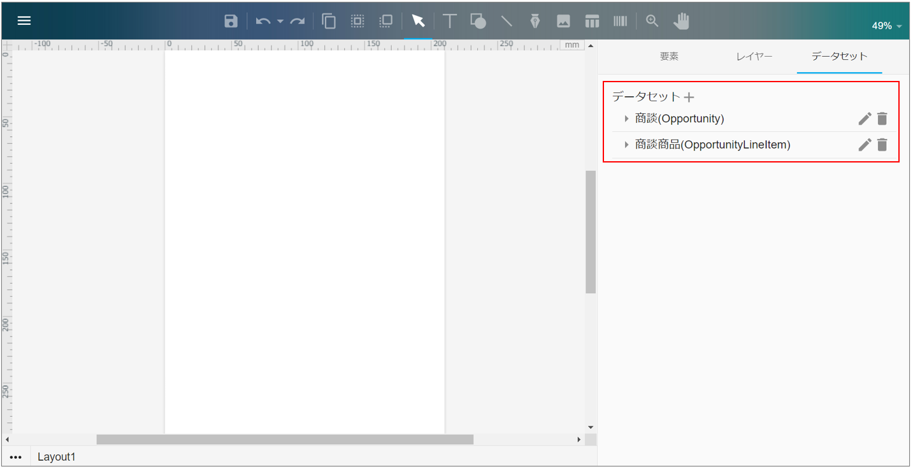Choose the Image insert tool
The height and width of the screenshot is (469, 913).
pyautogui.click(x=563, y=21)
